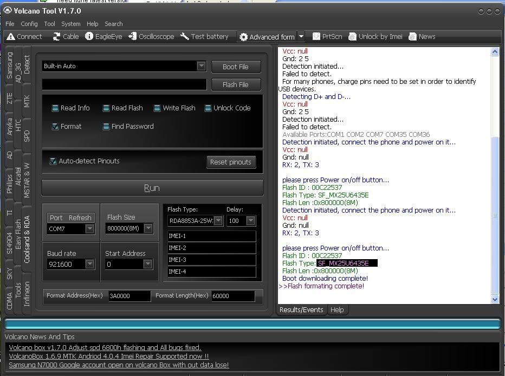The width and height of the screenshot is (505, 376).
Task: Open the File menu
Action: point(10,24)
